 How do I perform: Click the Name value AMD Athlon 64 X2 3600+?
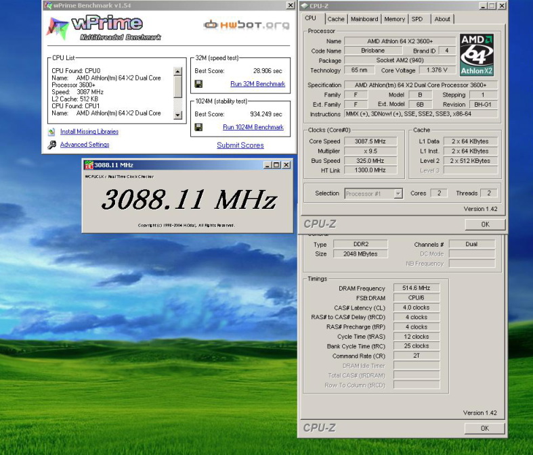[x=400, y=41]
